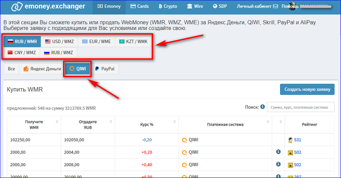Open rating 531 user link
This screenshot has height=178, width=341.
(298, 140)
